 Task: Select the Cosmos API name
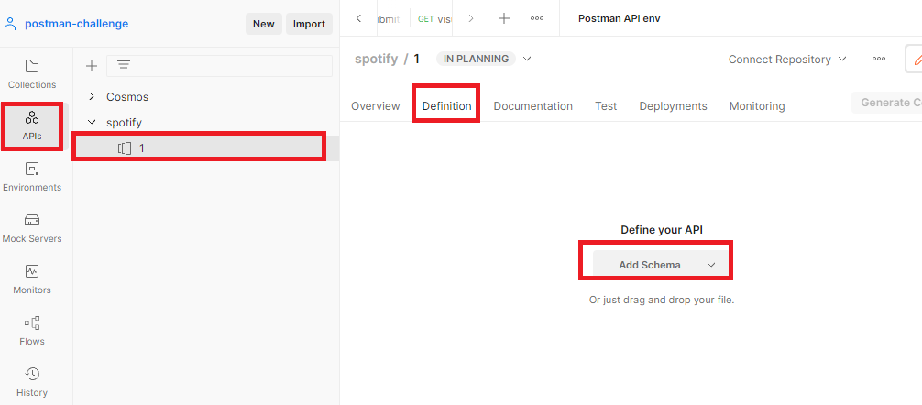pos(127,96)
